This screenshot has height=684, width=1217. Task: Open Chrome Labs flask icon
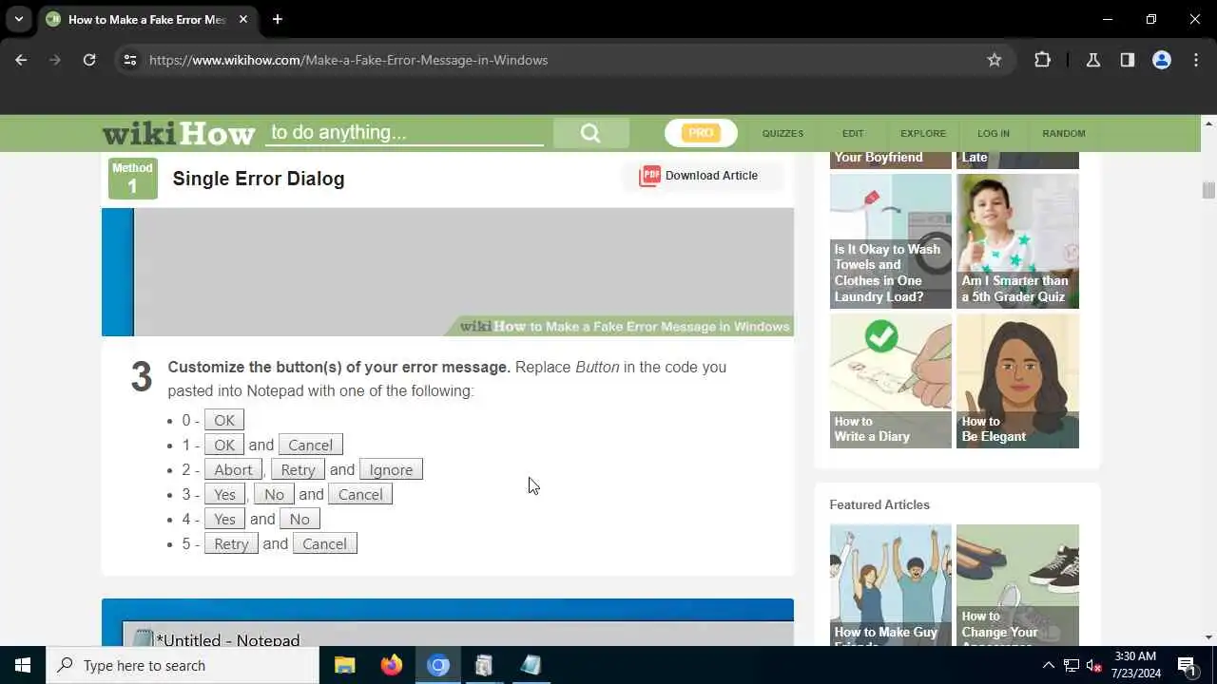tap(1093, 60)
